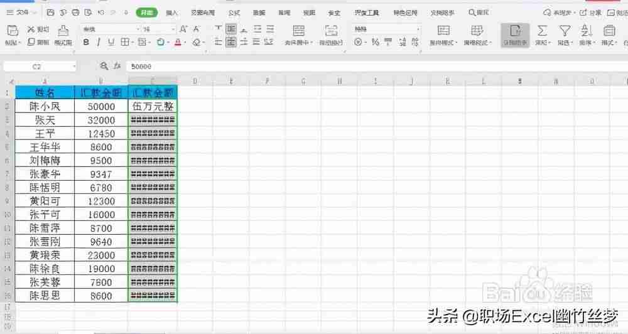628x334 pixels.
Task: Click the Print Preview icon
Action: (x=88, y=13)
